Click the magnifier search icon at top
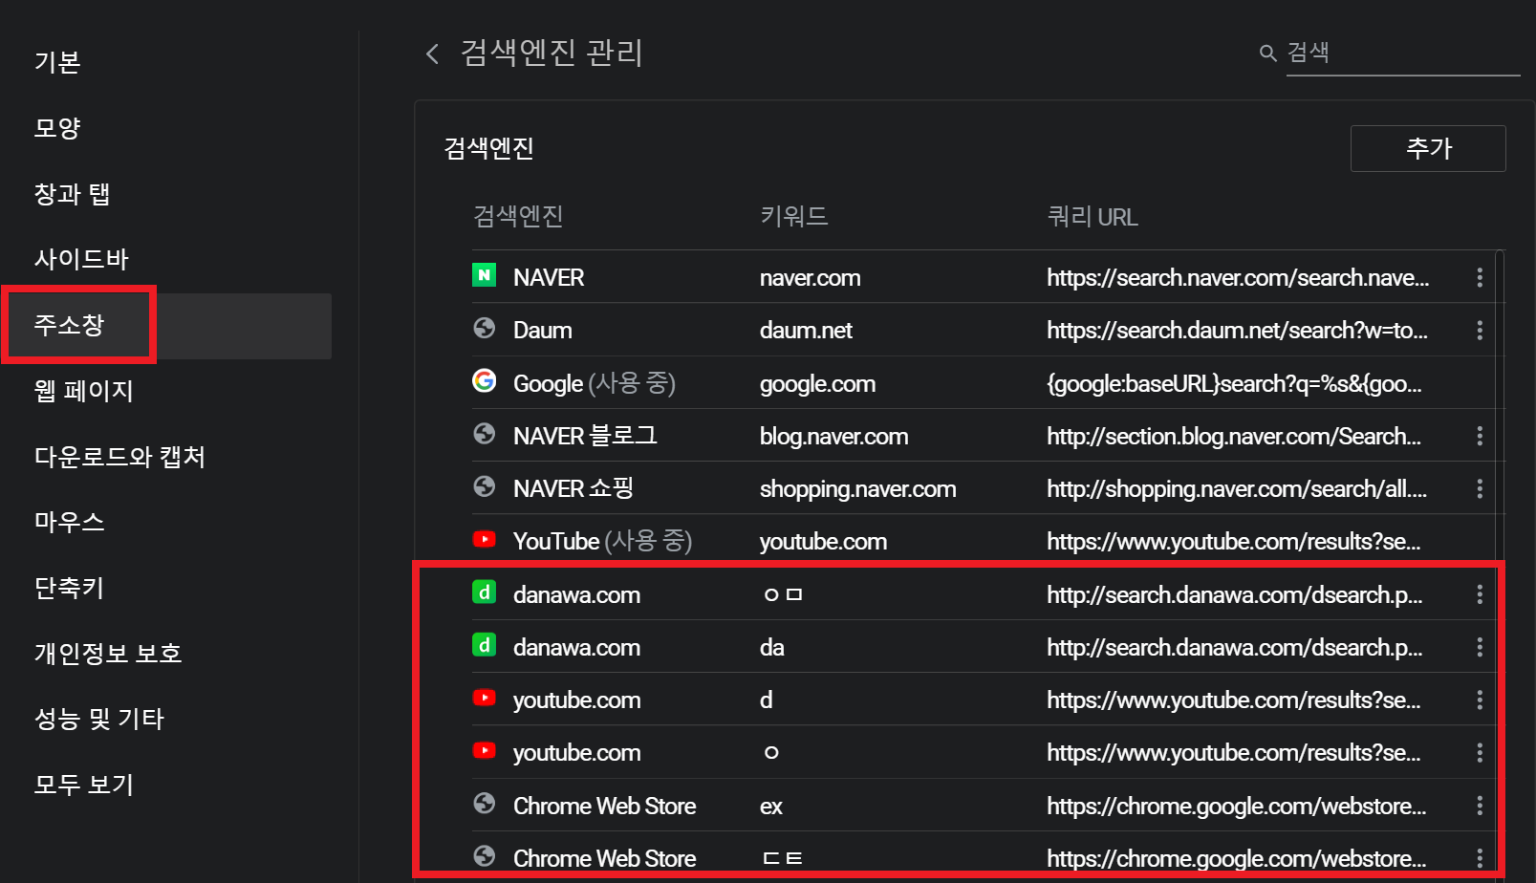 click(x=1268, y=53)
